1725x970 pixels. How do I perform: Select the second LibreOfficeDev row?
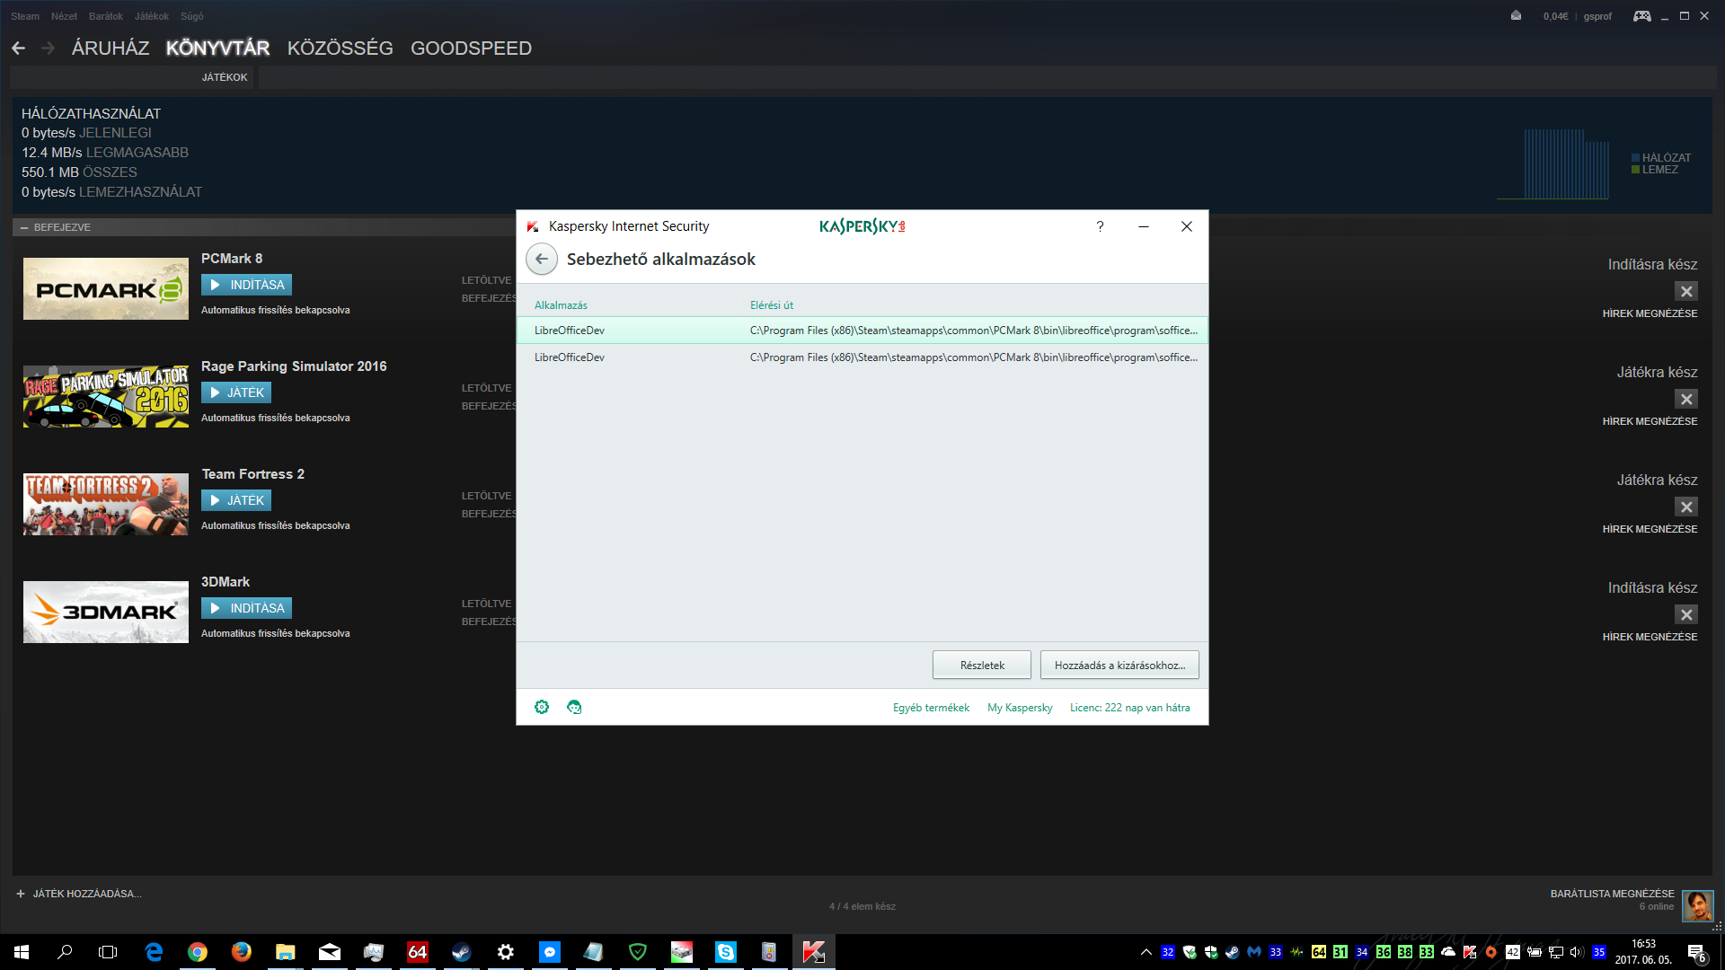coord(862,357)
